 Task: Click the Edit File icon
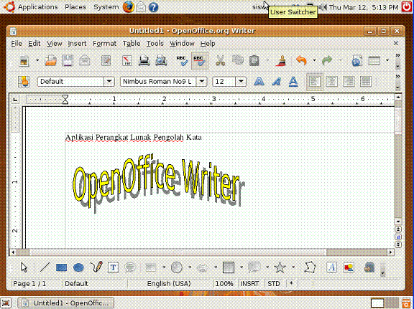pos(106,61)
